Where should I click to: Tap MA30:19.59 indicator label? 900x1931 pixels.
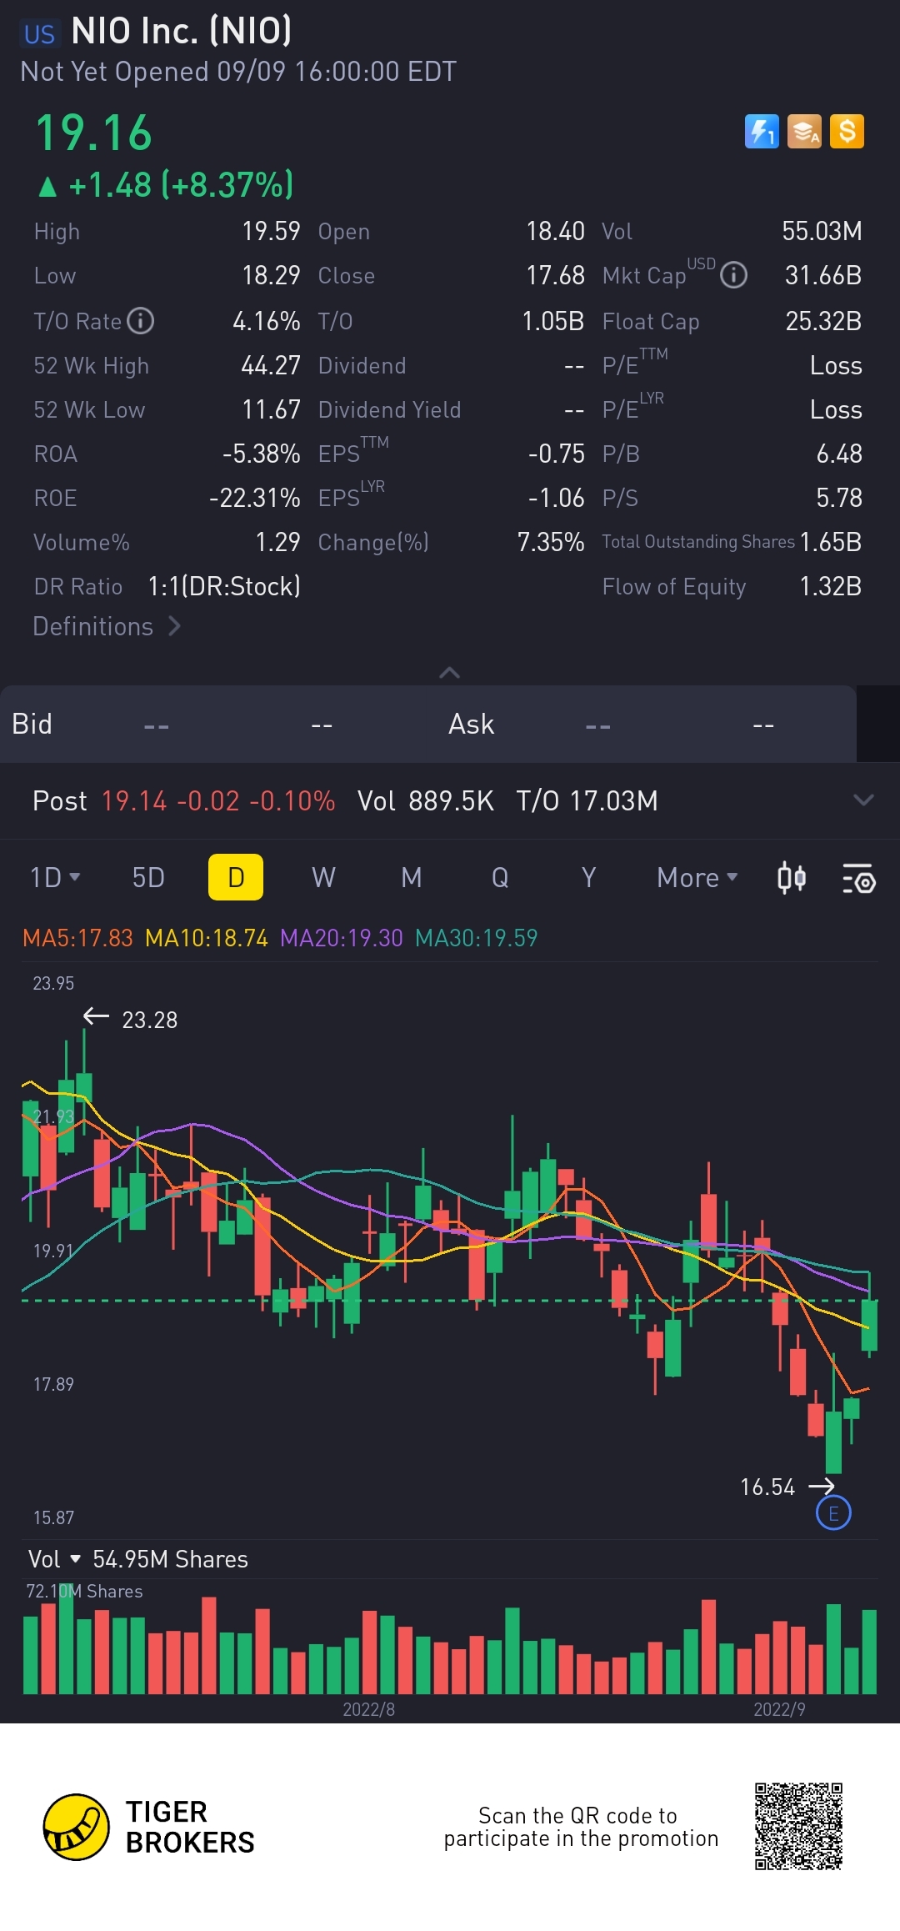point(477,938)
